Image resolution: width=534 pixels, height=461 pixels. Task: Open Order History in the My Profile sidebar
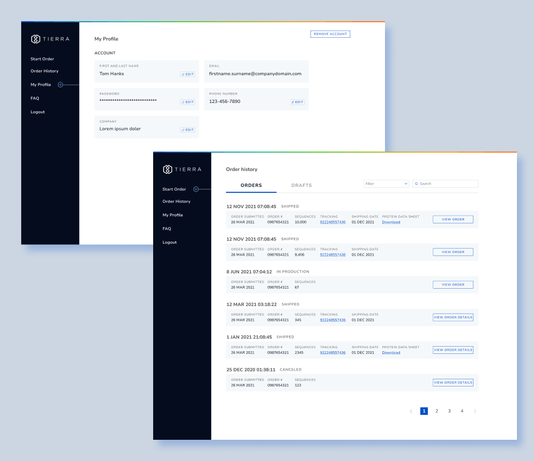point(44,71)
